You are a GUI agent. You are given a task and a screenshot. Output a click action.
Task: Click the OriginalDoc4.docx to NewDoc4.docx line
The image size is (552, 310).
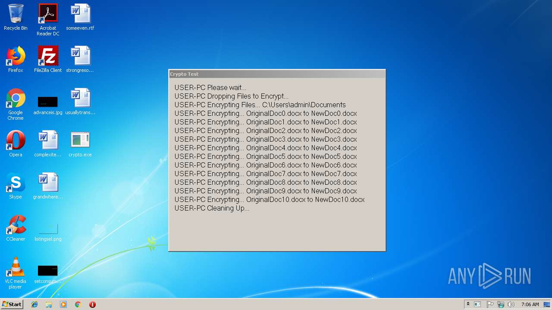coord(266,148)
